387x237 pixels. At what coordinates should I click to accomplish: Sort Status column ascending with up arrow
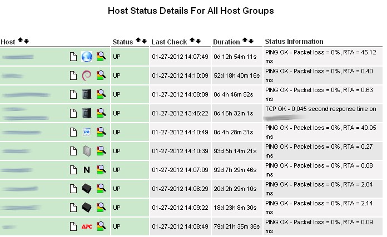[138, 41]
